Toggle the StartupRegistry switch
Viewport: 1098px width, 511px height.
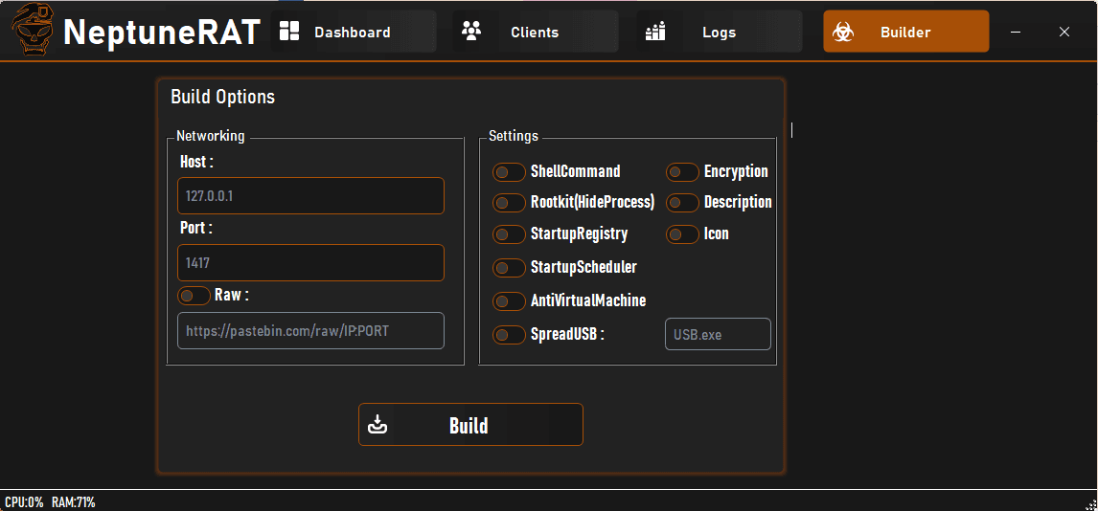point(509,234)
